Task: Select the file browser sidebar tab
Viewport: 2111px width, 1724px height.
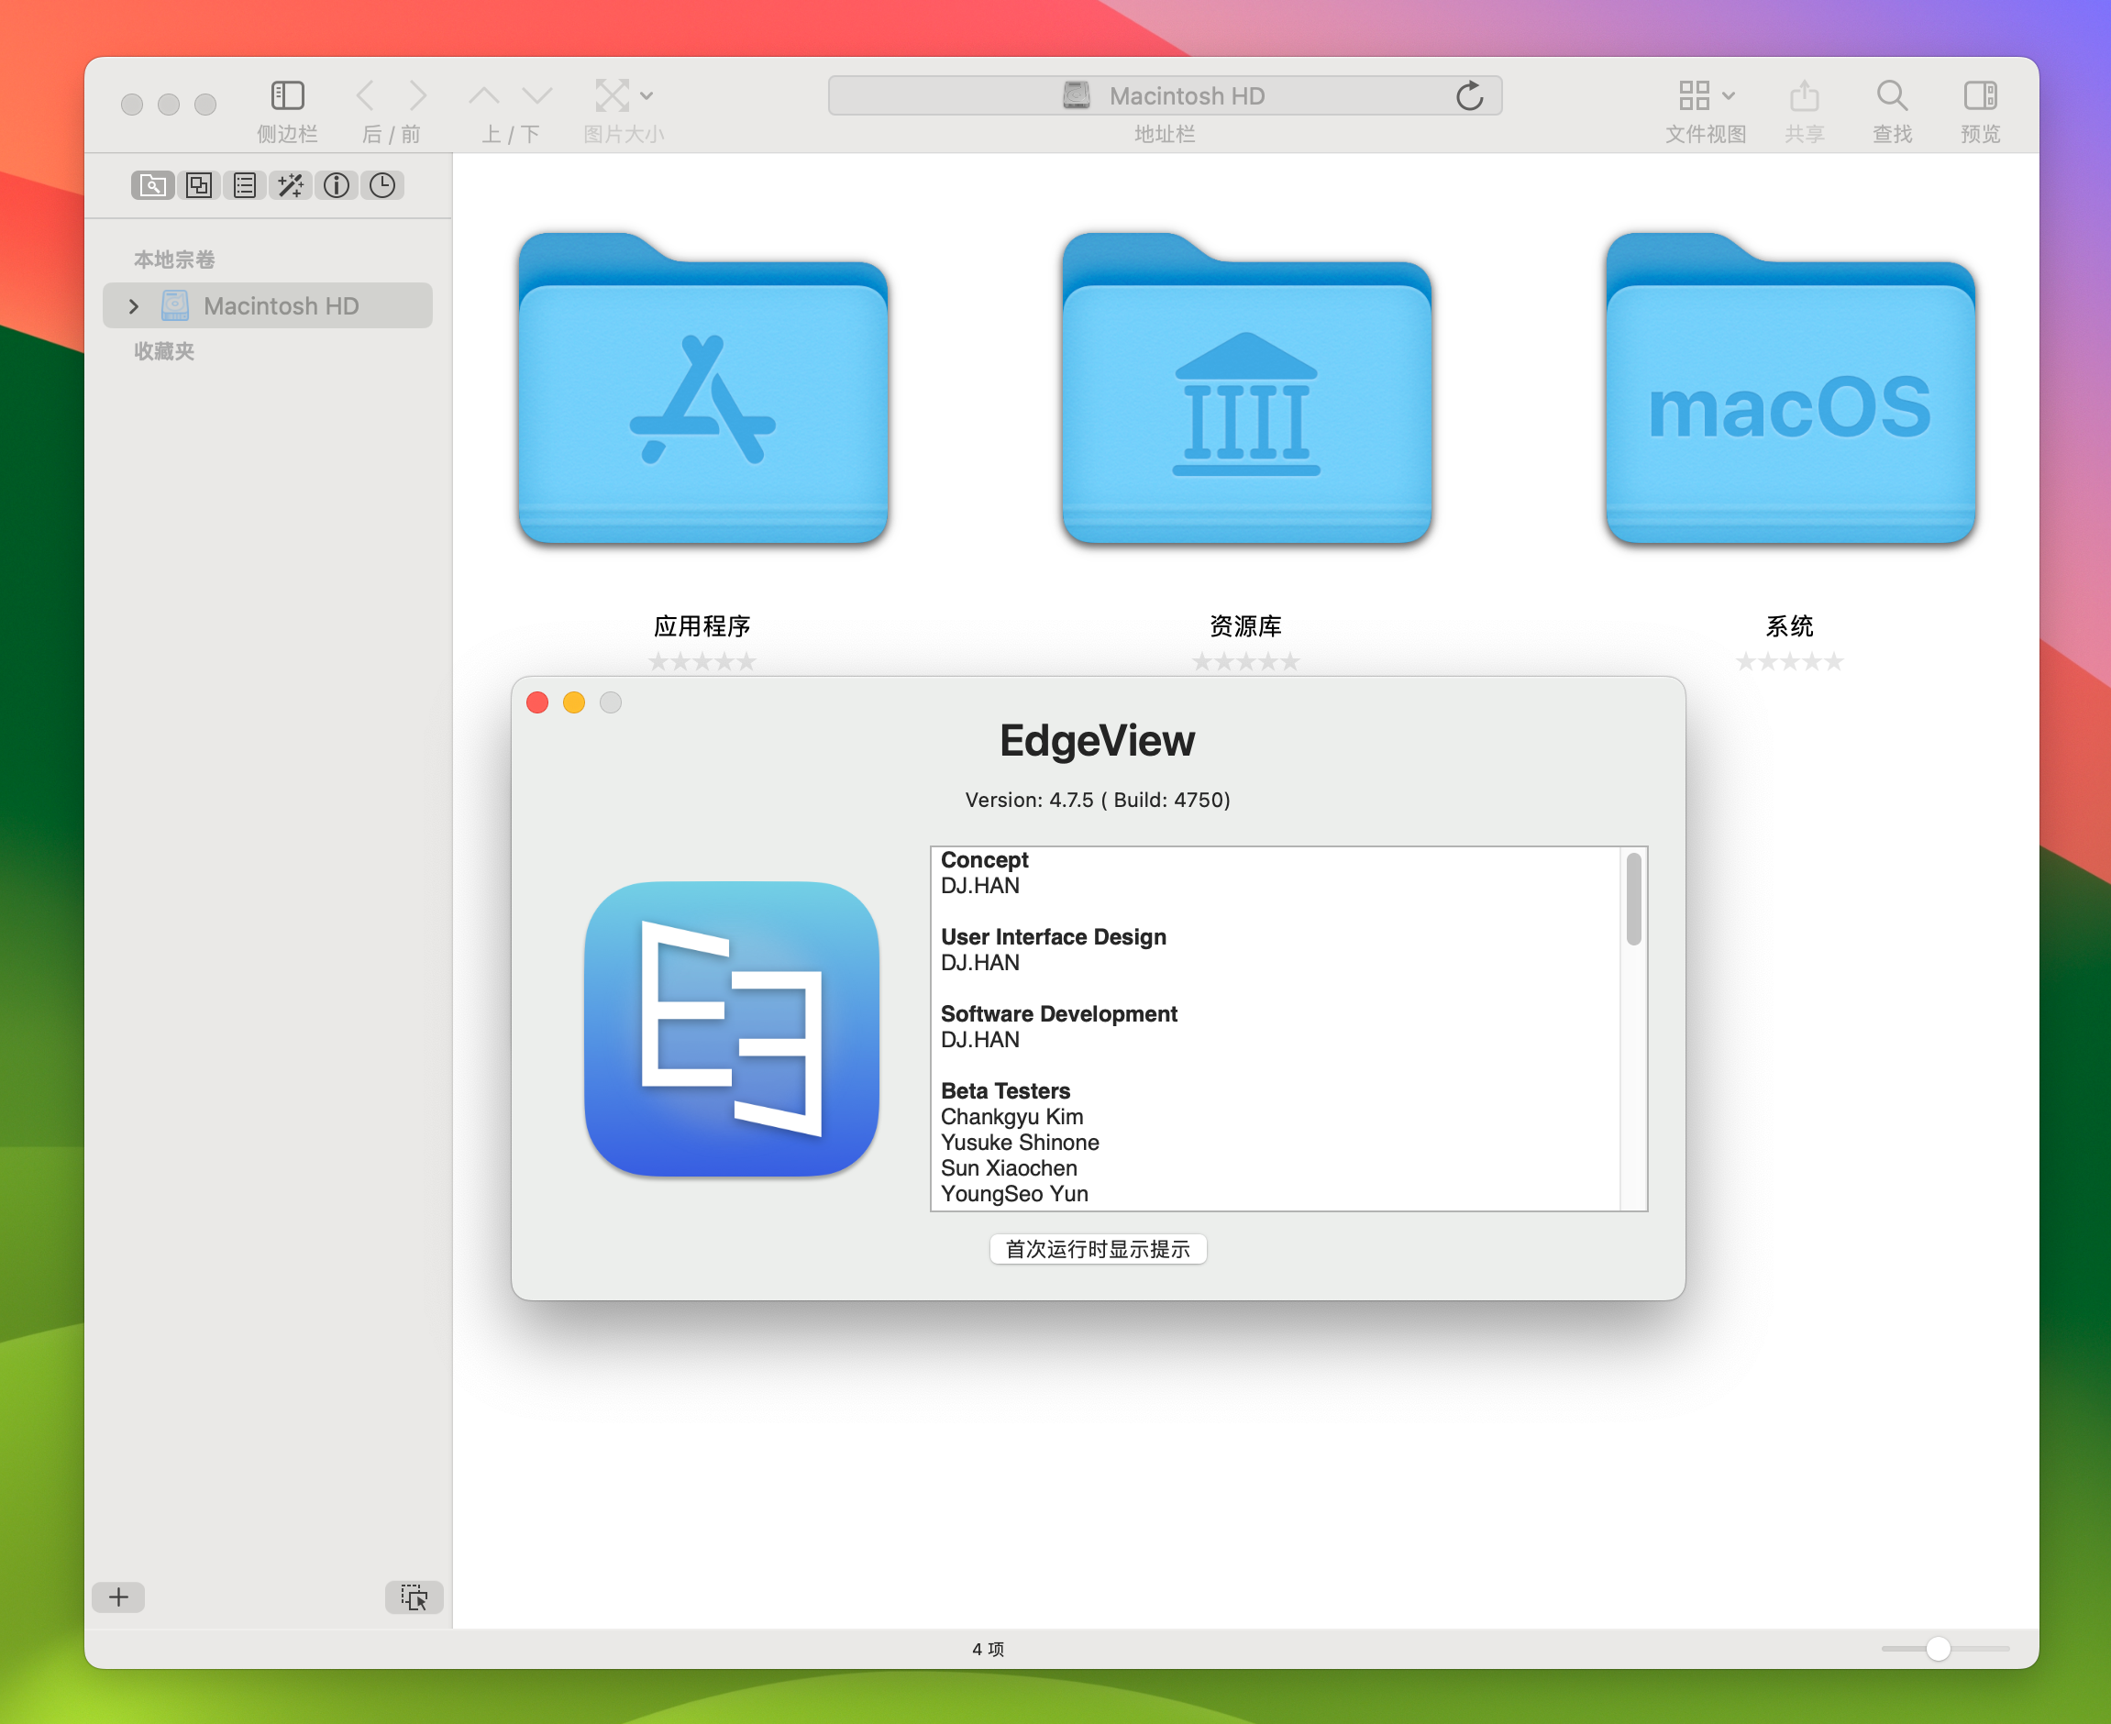Action: pos(153,186)
